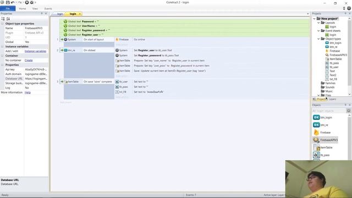
Task: Open the Home ribbon tab
Action: point(23,9)
